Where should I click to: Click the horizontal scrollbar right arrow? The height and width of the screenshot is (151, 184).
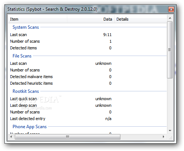click(x=164, y=137)
